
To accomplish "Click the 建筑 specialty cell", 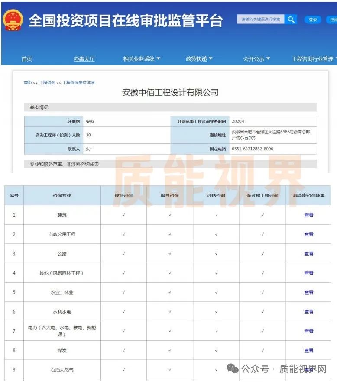I will (x=62, y=215).
